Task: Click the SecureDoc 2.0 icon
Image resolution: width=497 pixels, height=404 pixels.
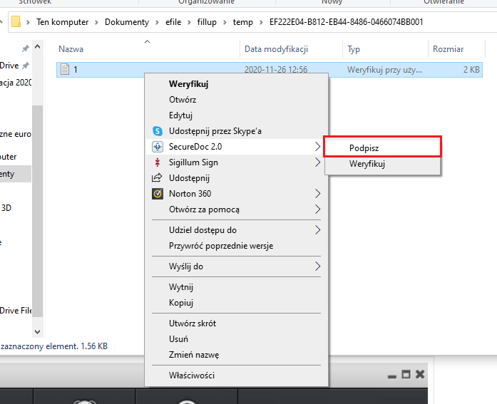Action: click(x=158, y=147)
